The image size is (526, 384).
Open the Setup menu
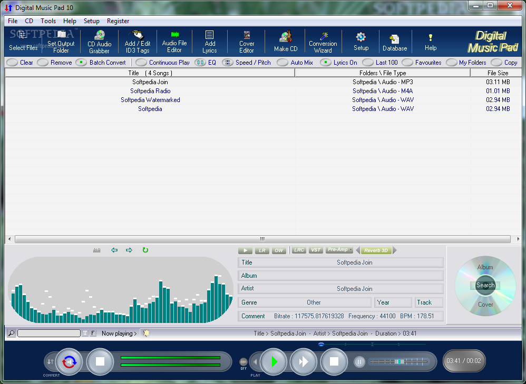click(x=92, y=21)
